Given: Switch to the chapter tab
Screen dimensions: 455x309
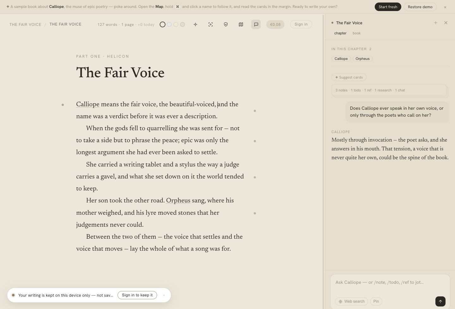Looking at the screenshot, I should pos(340,33).
